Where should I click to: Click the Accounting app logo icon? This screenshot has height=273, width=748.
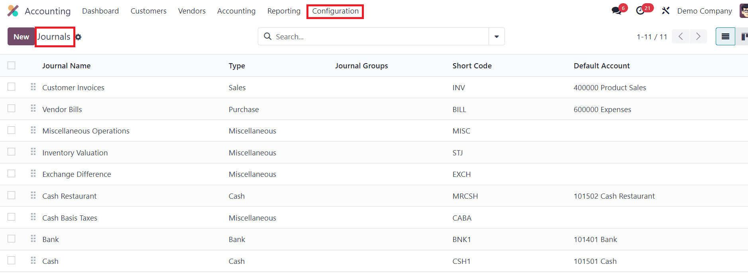coord(13,11)
